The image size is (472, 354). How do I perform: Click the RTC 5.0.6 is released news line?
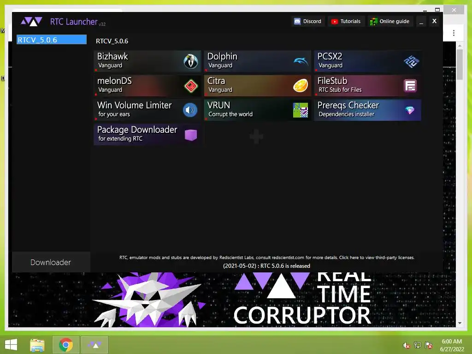click(x=267, y=266)
